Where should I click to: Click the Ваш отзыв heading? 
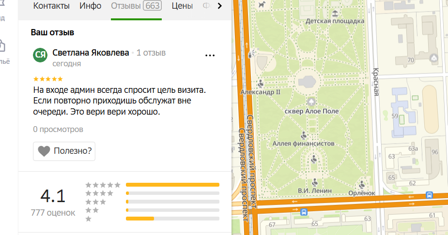coord(52,32)
